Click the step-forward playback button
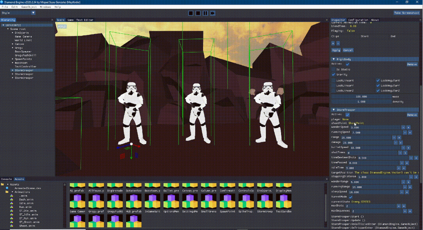The height and width of the screenshot is (230, 423). (x=213, y=13)
